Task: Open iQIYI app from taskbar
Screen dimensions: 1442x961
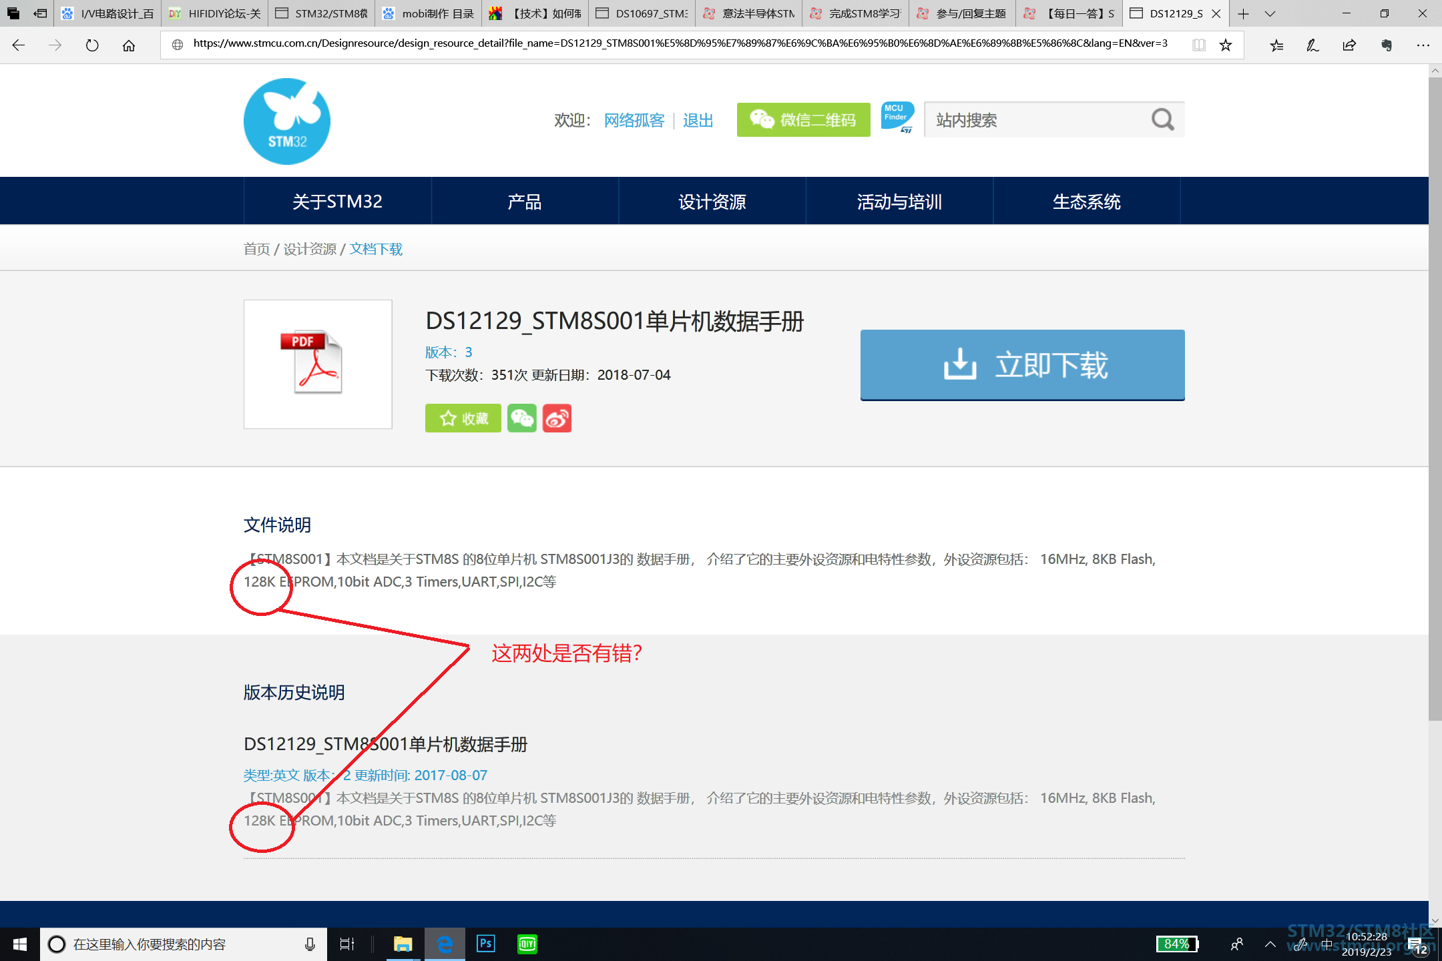Action: pos(527,944)
